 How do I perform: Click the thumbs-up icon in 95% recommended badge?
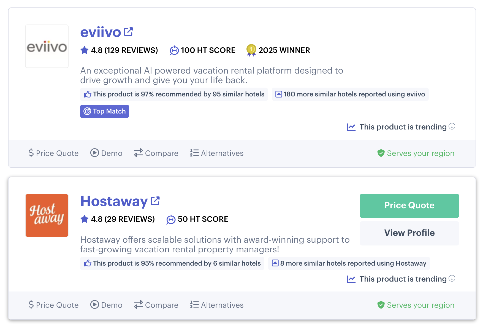point(88,263)
